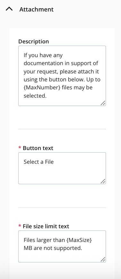
Task: Focus the File size limit text area
Action: (62, 246)
